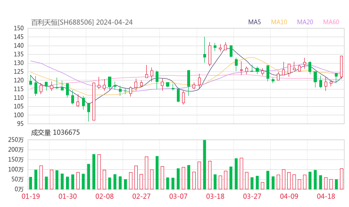
Task: Click the 105 price axis label
Action: pyautogui.click(x=19, y=106)
